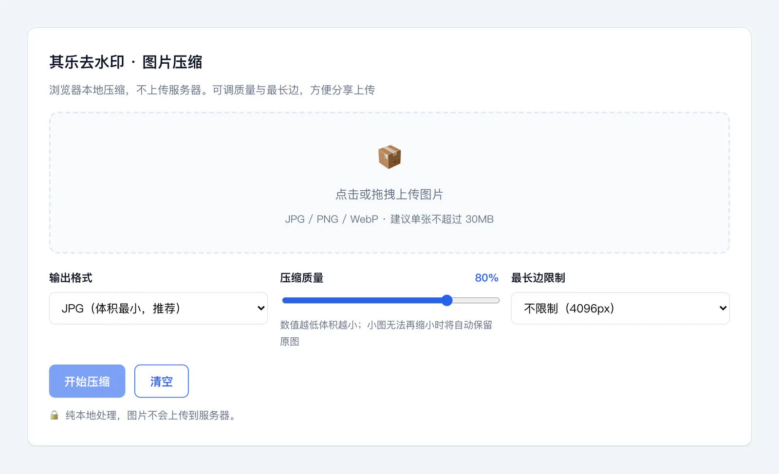The image size is (779, 474).
Task: Click the 其乐去水印 · 图片压缩 heading
Action: [x=126, y=62]
